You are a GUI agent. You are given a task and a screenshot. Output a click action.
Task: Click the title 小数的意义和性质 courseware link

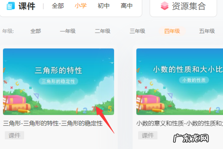coord(180,123)
